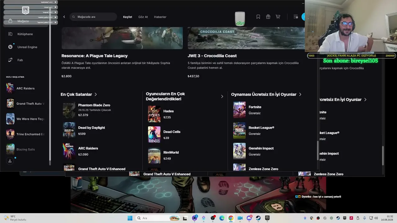
Task: Switch to Google Chrome on the taskbar
Action: click(231, 218)
